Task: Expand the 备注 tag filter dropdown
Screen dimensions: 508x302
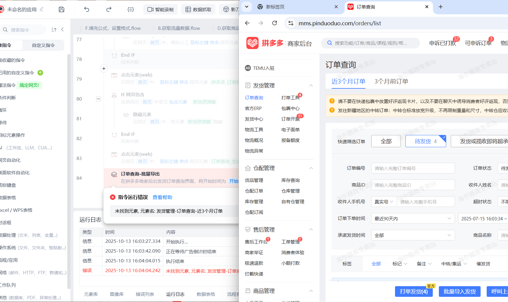Action: [424, 264]
